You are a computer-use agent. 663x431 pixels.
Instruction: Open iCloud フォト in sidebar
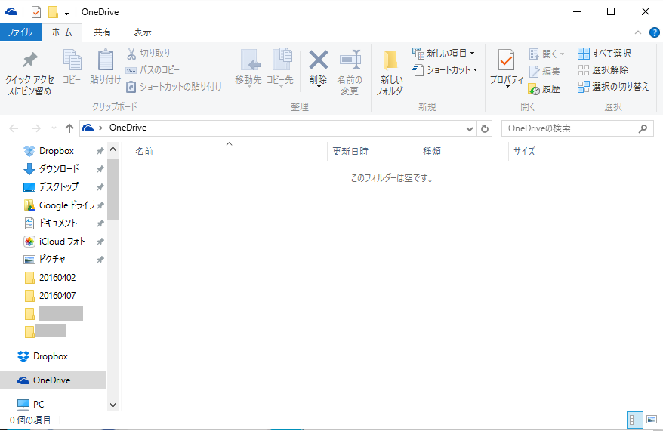click(62, 242)
